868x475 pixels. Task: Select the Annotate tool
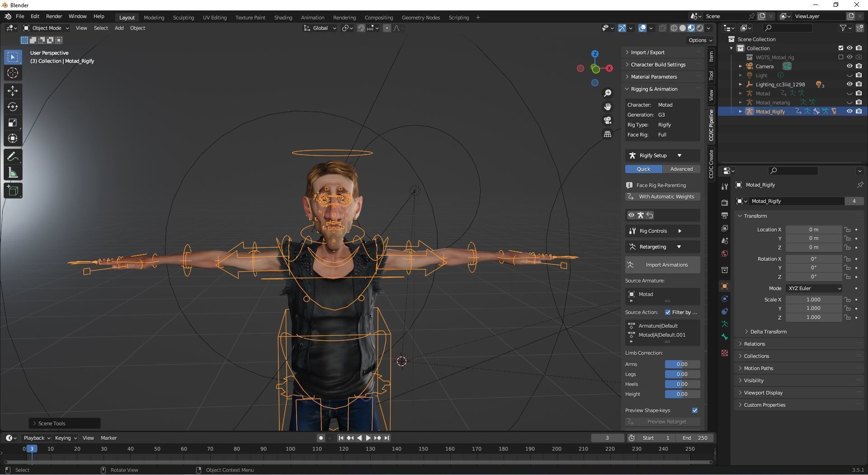(13, 157)
